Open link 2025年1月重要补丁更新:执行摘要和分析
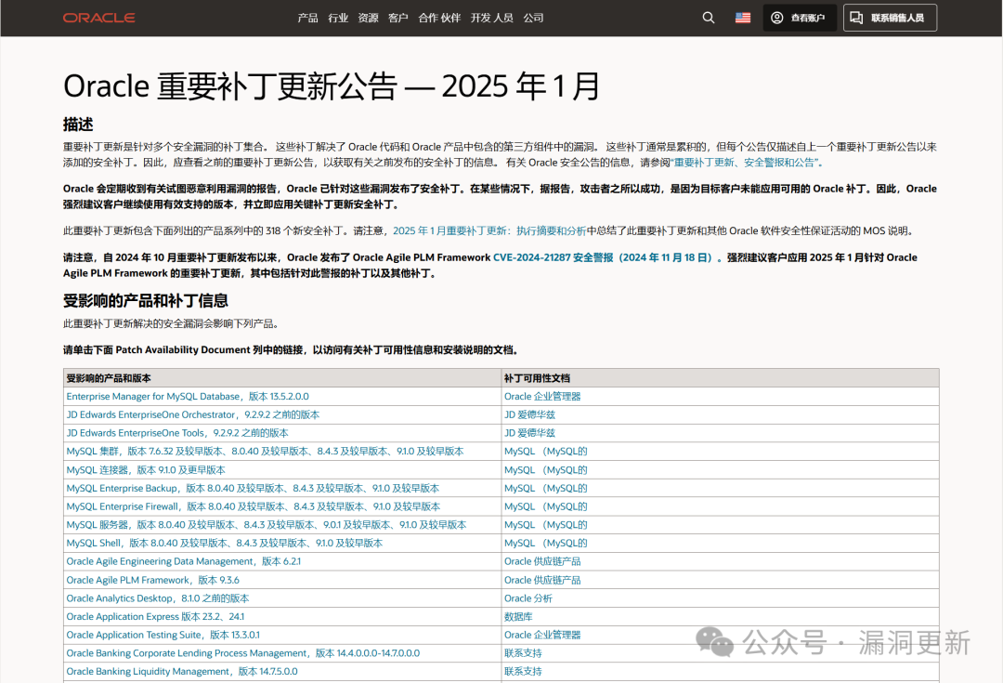This screenshot has width=1003, height=683. coord(489,231)
